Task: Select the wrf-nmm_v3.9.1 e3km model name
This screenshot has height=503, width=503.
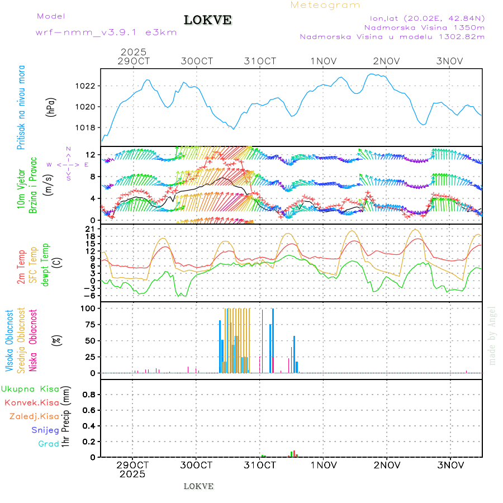Action: (x=106, y=32)
